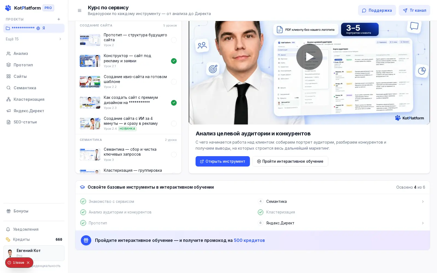Image resolution: width=437 pixels, height=273 pixels.
Task: Click the Создание сайта section header
Action: point(96,25)
